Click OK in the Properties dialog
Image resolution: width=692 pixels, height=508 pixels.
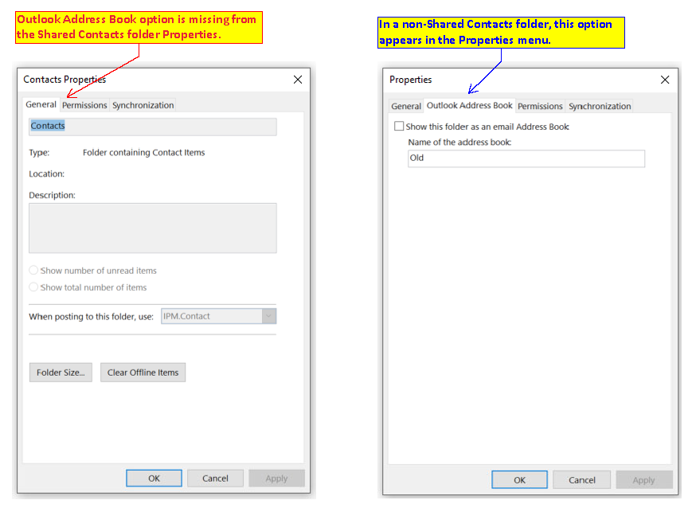click(519, 480)
